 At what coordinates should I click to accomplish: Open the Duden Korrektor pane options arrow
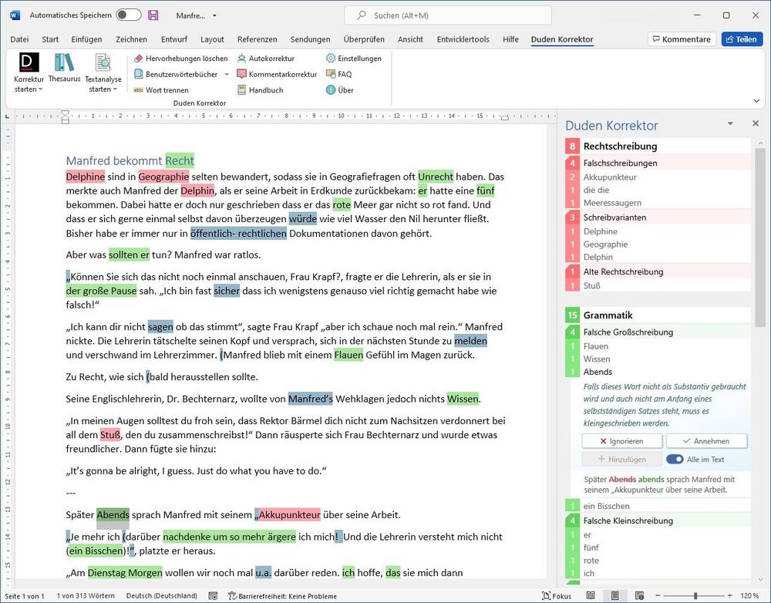[x=731, y=123]
